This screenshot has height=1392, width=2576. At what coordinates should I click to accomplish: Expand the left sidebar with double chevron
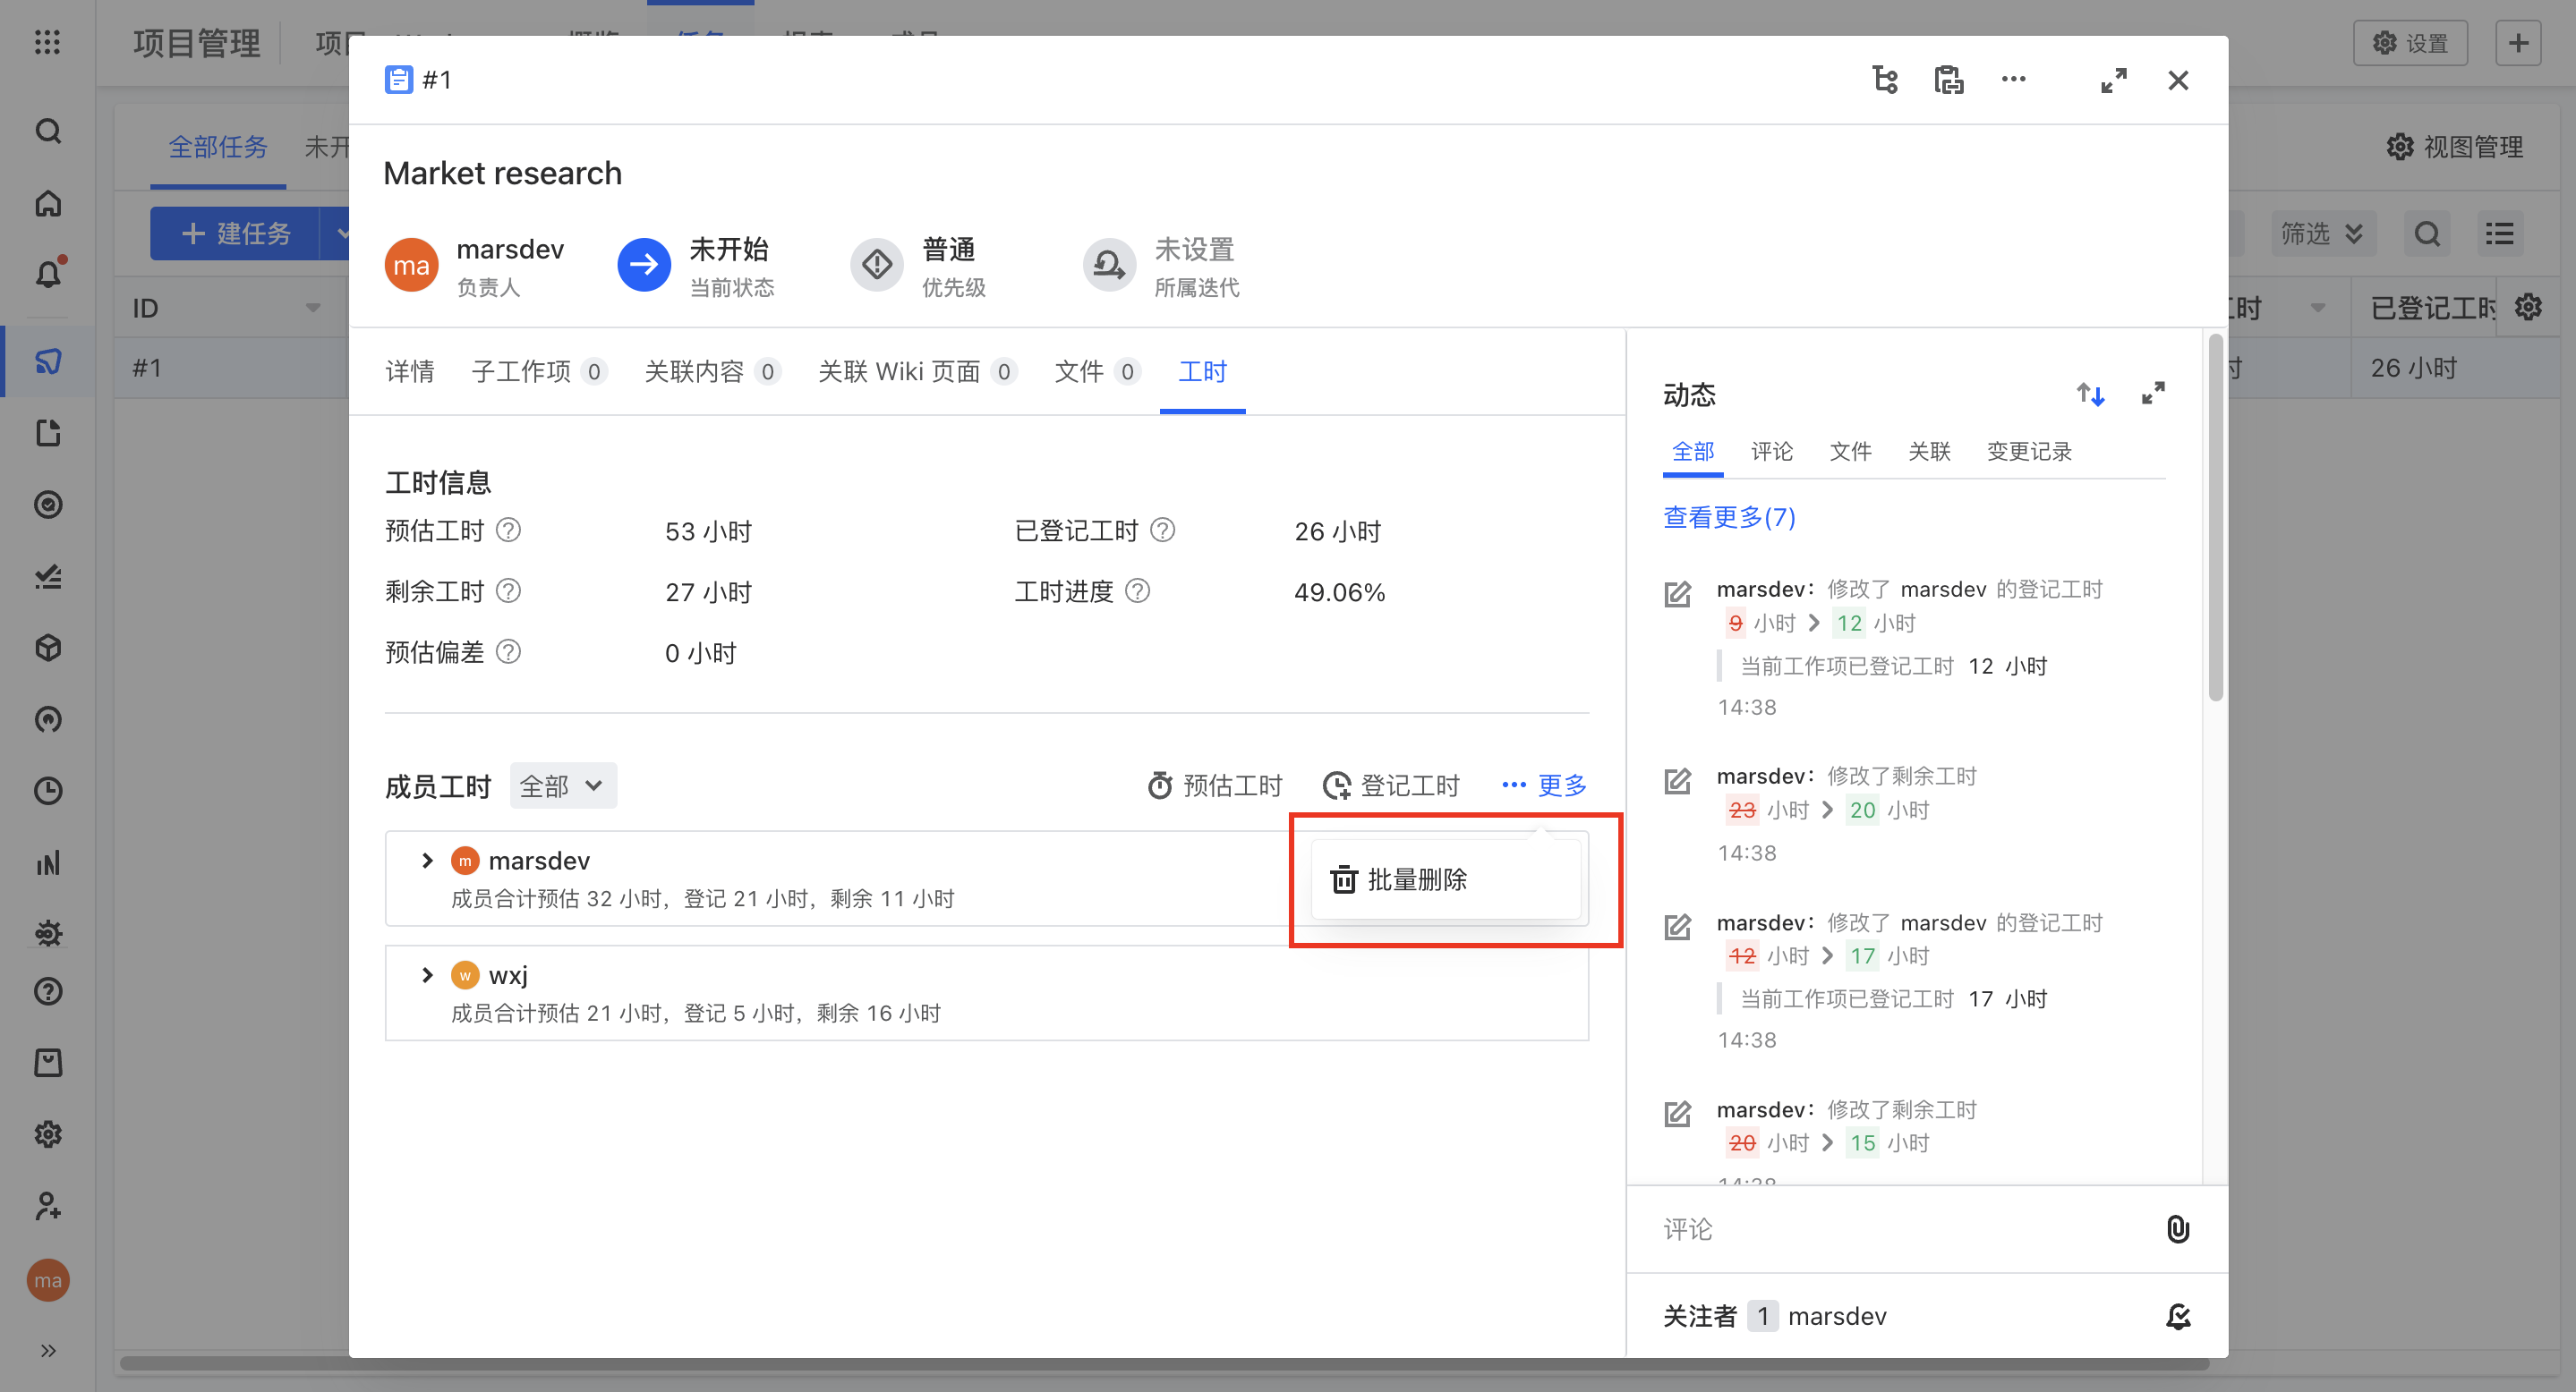click(x=48, y=1351)
